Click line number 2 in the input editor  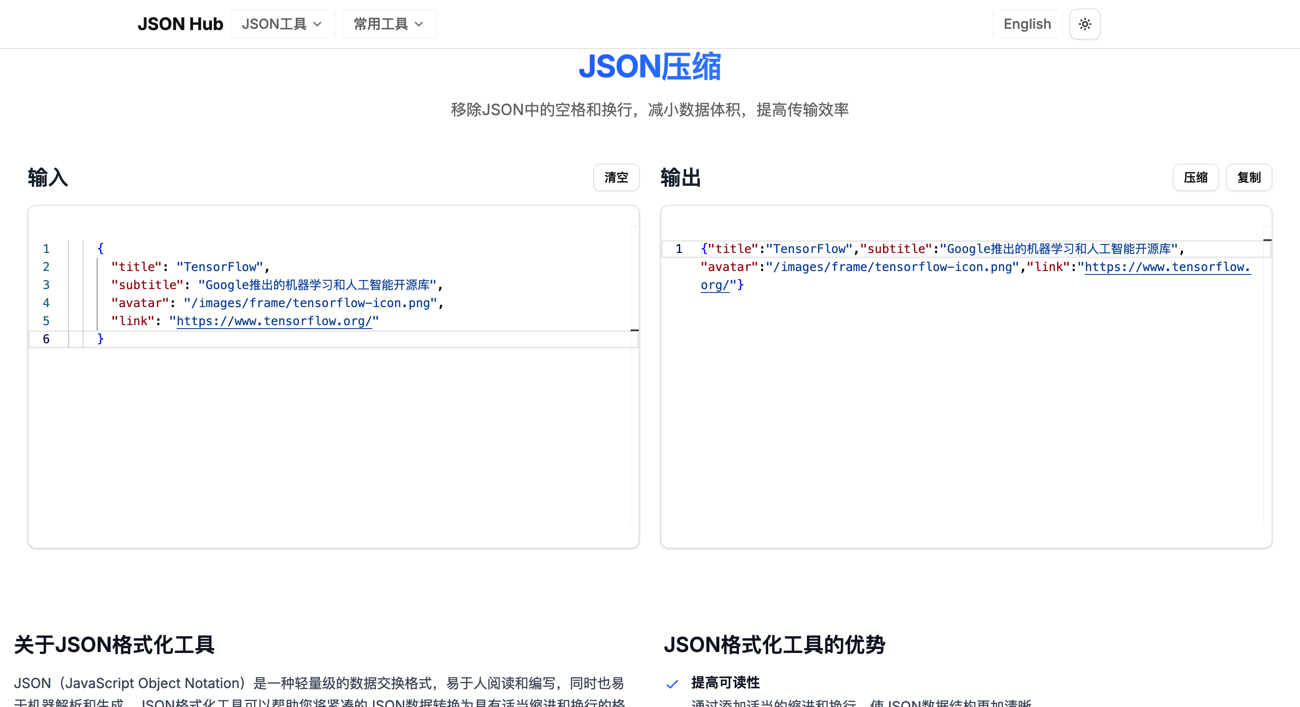46,267
